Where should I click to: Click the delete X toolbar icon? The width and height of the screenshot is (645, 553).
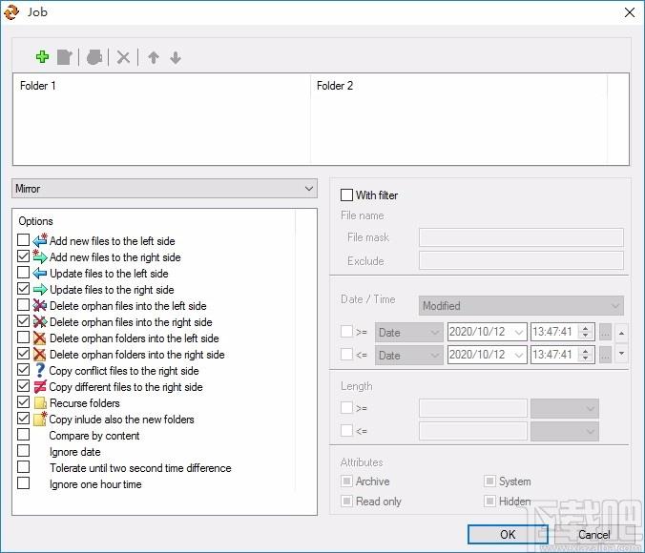click(x=123, y=57)
